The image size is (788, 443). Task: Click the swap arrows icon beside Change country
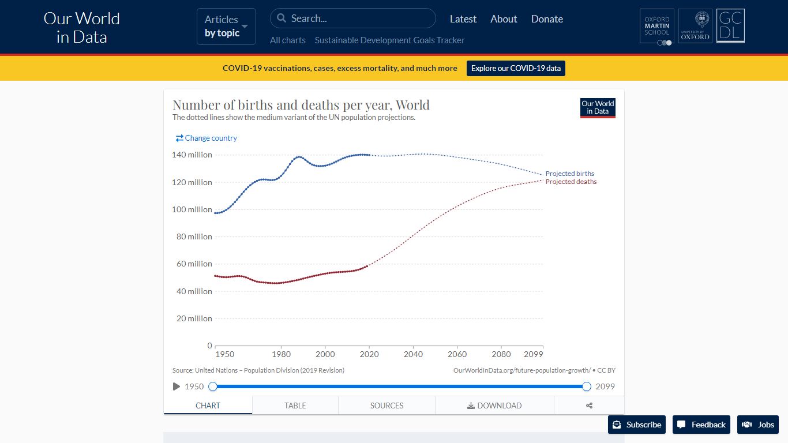point(179,138)
